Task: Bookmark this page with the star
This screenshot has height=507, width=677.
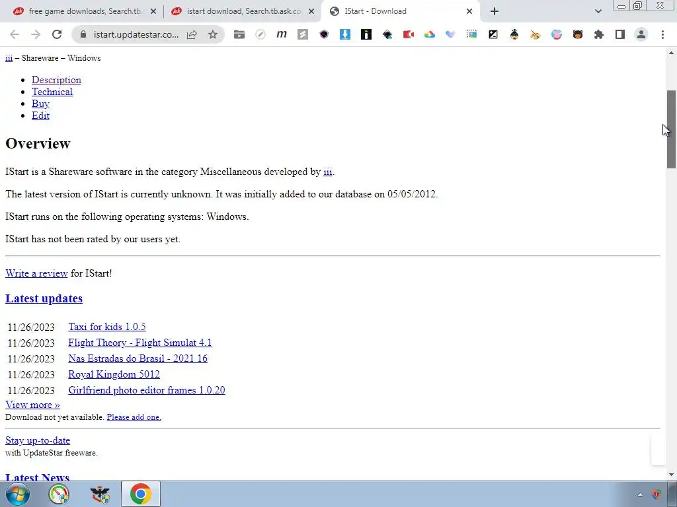Action: point(213,34)
